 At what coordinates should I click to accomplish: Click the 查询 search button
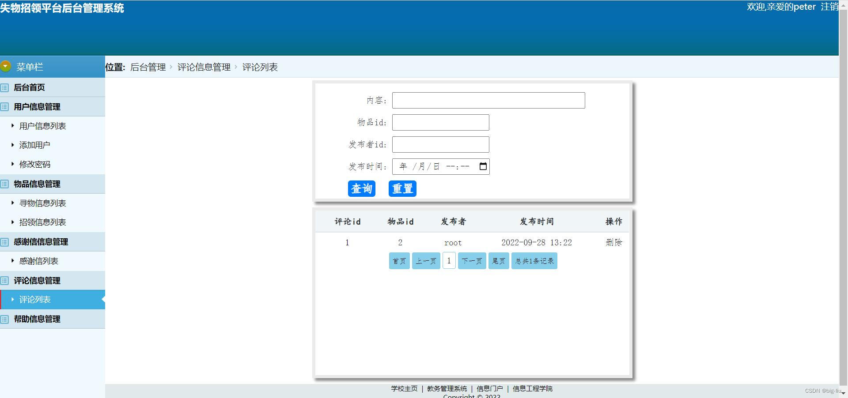[x=362, y=188]
